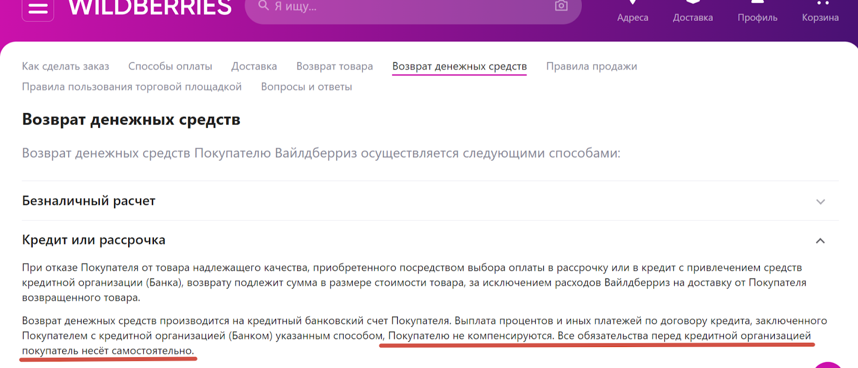Image resolution: width=858 pixels, height=368 pixels.
Task: Click the "Возврат денежных средств" page heading
Action: point(131,120)
